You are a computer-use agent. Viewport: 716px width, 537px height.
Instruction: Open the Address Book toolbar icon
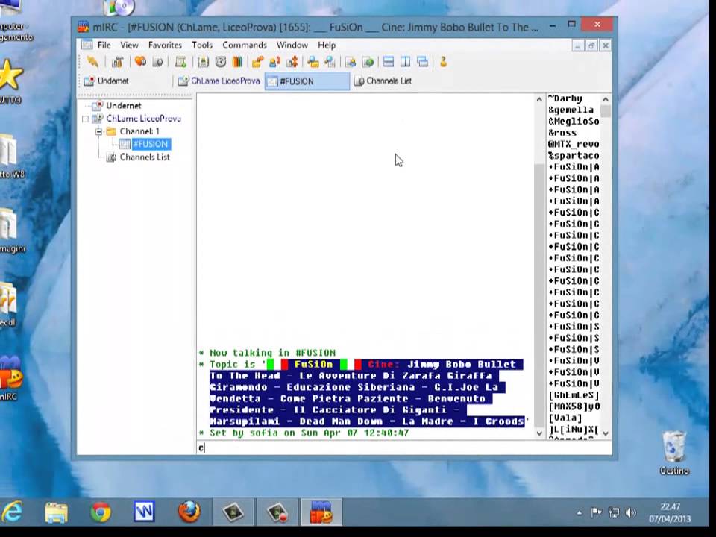pos(203,62)
